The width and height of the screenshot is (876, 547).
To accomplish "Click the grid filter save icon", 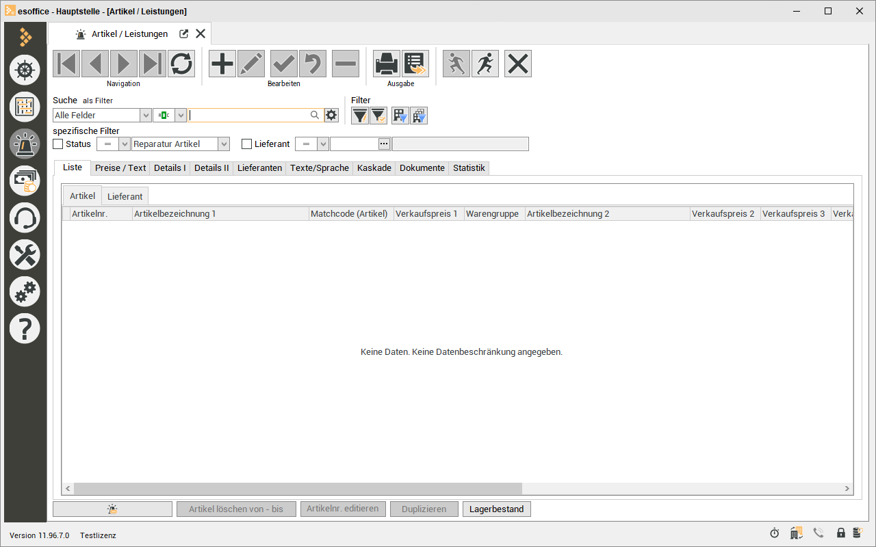I will [x=400, y=116].
